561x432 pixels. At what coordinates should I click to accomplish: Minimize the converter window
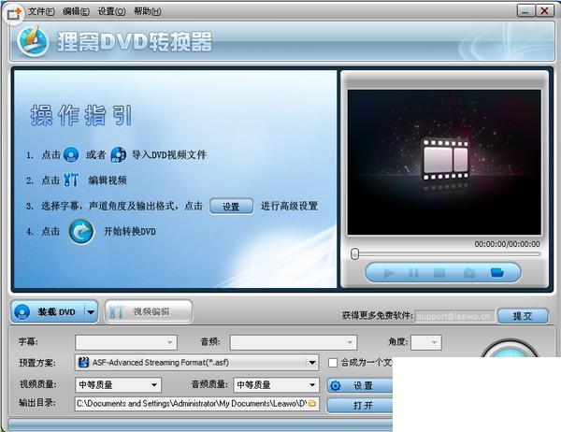[525, 10]
